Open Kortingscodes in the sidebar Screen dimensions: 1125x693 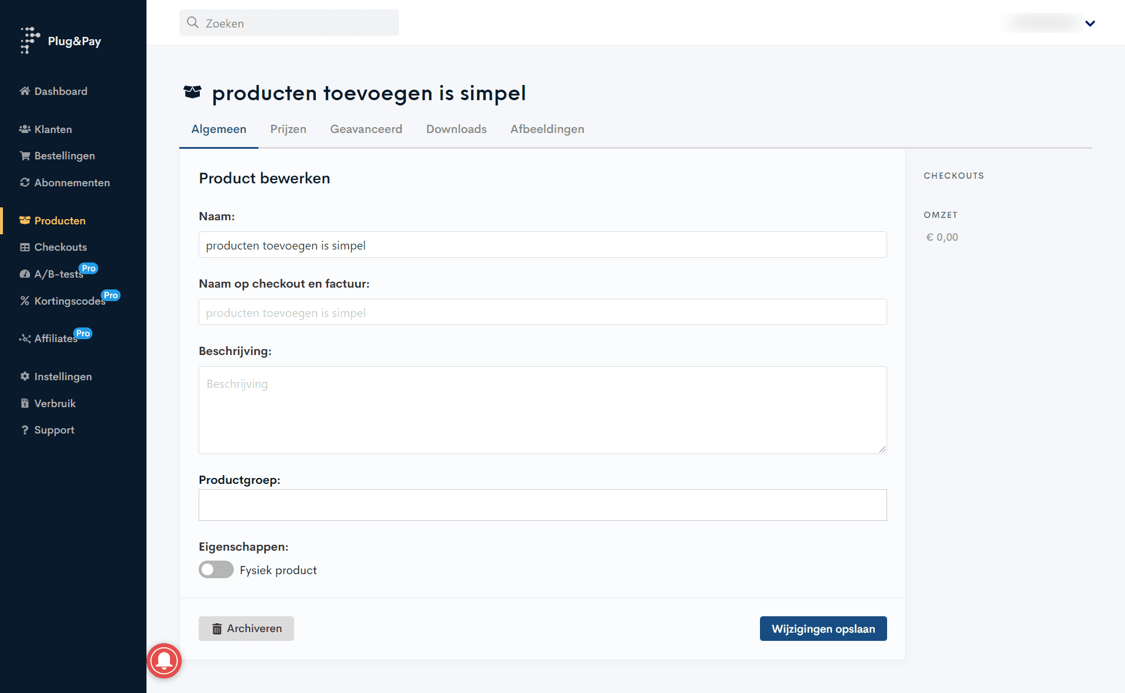click(69, 301)
